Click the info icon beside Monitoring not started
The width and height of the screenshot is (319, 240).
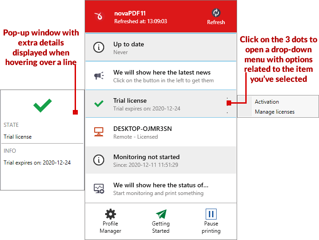tap(99, 160)
